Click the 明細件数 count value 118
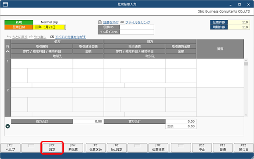This screenshot has width=254, height=159. [x=239, y=27]
